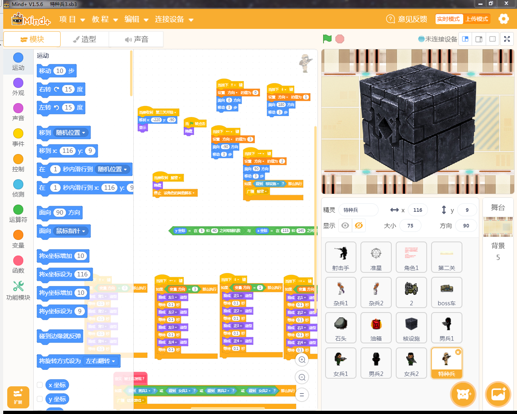This screenshot has width=517, height=414.
Task: Switch to the stage-hidden layout icon
Action: [493, 39]
